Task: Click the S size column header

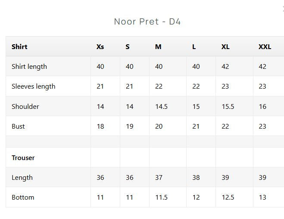Action: 128,47
